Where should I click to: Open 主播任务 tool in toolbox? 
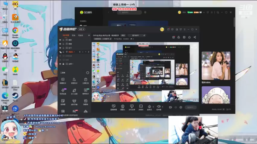click(85, 81)
